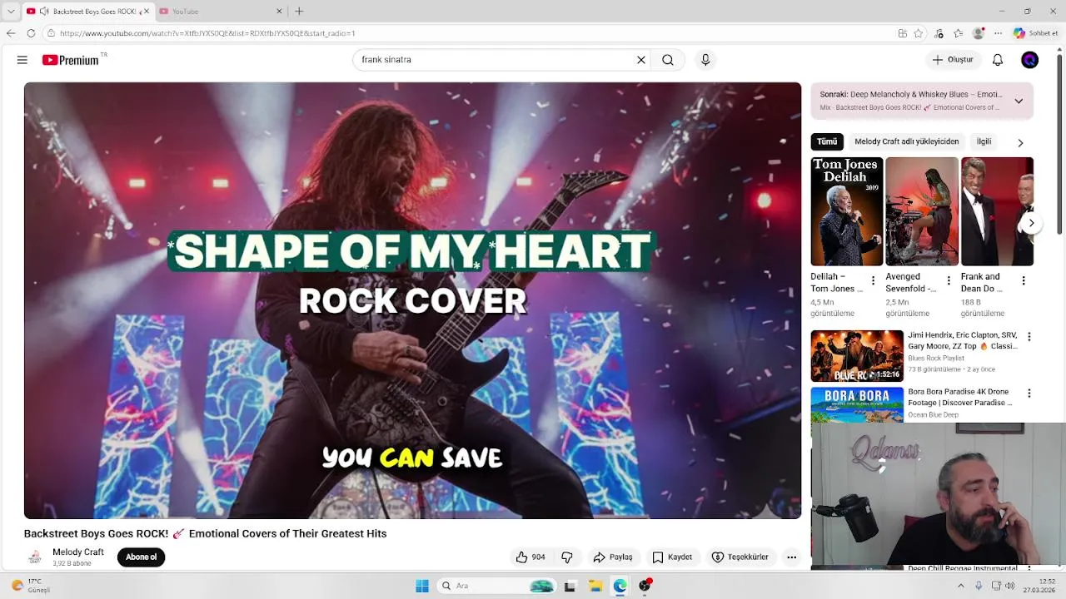Open the browser favorites list icon
The image size is (1066, 599).
click(959, 33)
